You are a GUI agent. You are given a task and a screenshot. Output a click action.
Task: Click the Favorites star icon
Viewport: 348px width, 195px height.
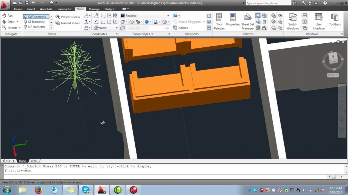tap(316, 3)
